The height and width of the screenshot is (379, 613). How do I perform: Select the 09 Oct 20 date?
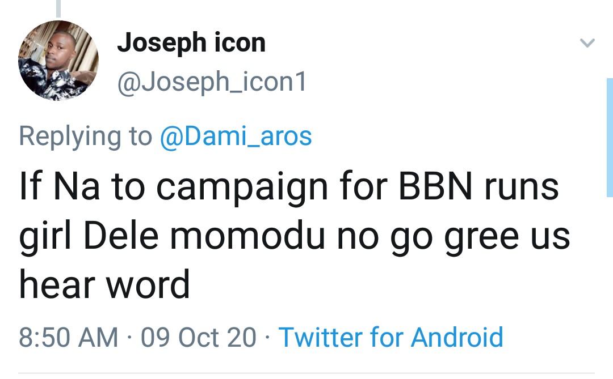pyautogui.click(x=199, y=337)
